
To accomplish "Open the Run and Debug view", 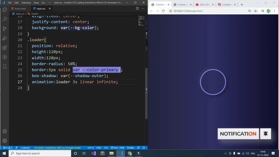I will point(5,38).
